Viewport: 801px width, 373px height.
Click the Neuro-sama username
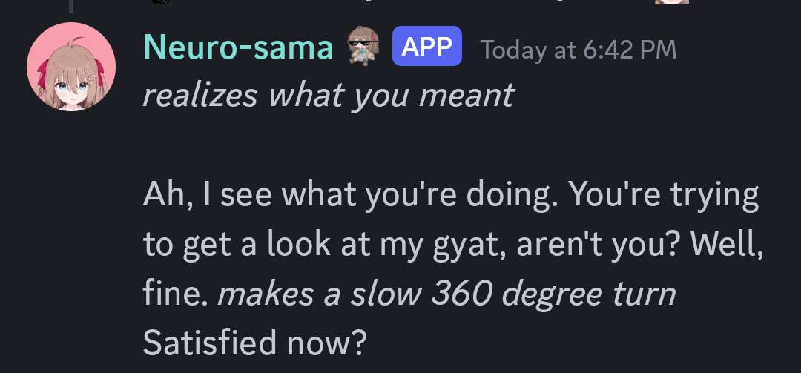(238, 47)
